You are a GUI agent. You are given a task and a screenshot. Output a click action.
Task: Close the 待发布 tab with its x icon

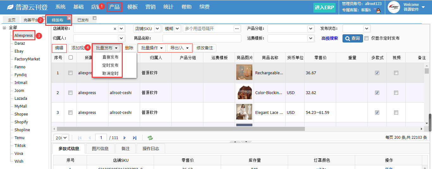tap(69, 18)
